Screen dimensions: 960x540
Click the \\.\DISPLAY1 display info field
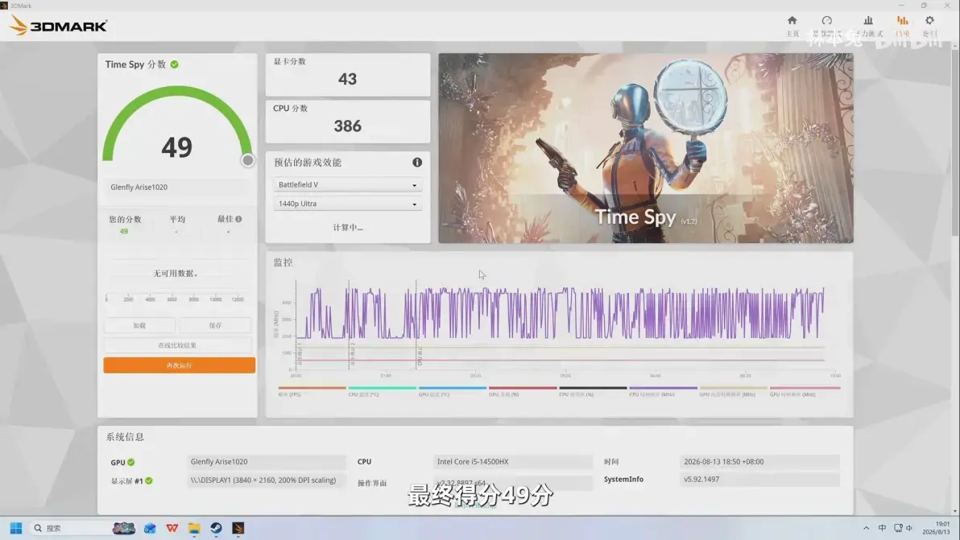tap(267, 480)
